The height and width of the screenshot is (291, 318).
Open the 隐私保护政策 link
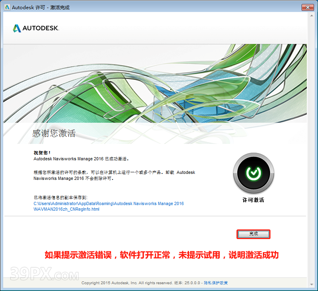pos(216,283)
